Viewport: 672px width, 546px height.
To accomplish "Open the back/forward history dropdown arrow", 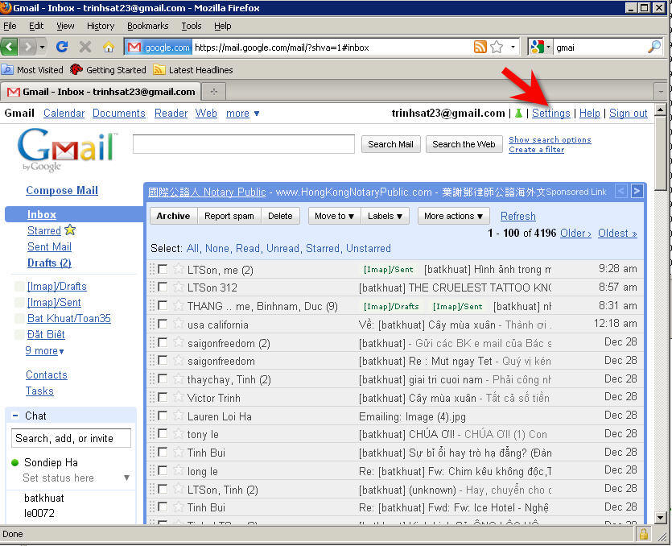I will [x=42, y=47].
